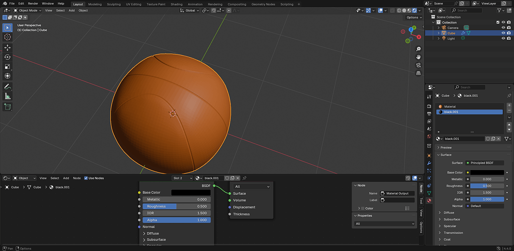
Task: Choose the Measure tool
Action: coord(7,96)
